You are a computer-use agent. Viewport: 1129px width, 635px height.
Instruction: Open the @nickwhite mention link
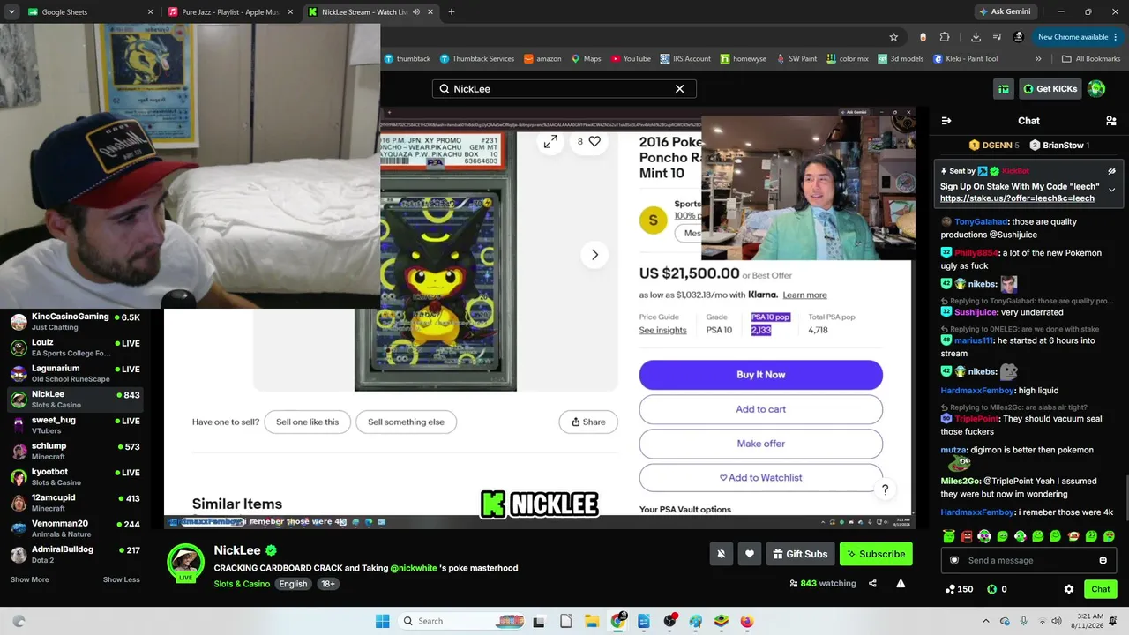coord(414,568)
